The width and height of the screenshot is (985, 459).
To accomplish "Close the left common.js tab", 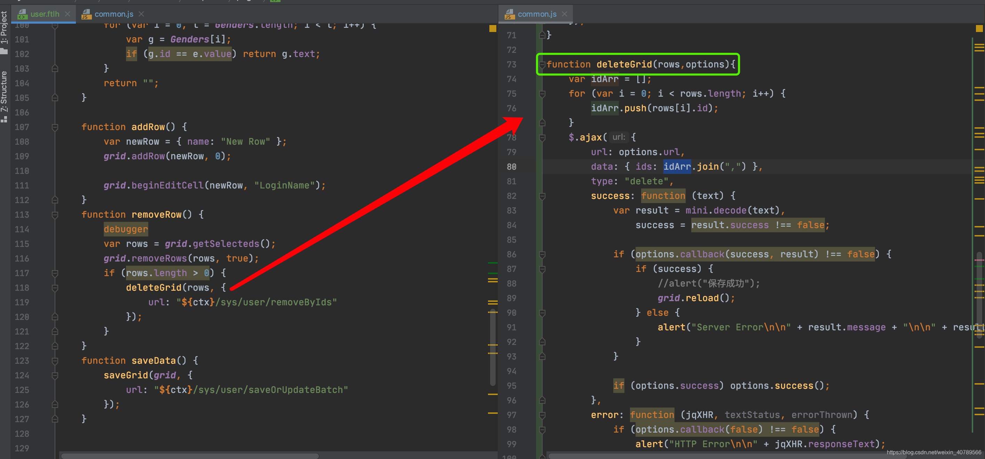I will pyautogui.click(x=141, y=14).
